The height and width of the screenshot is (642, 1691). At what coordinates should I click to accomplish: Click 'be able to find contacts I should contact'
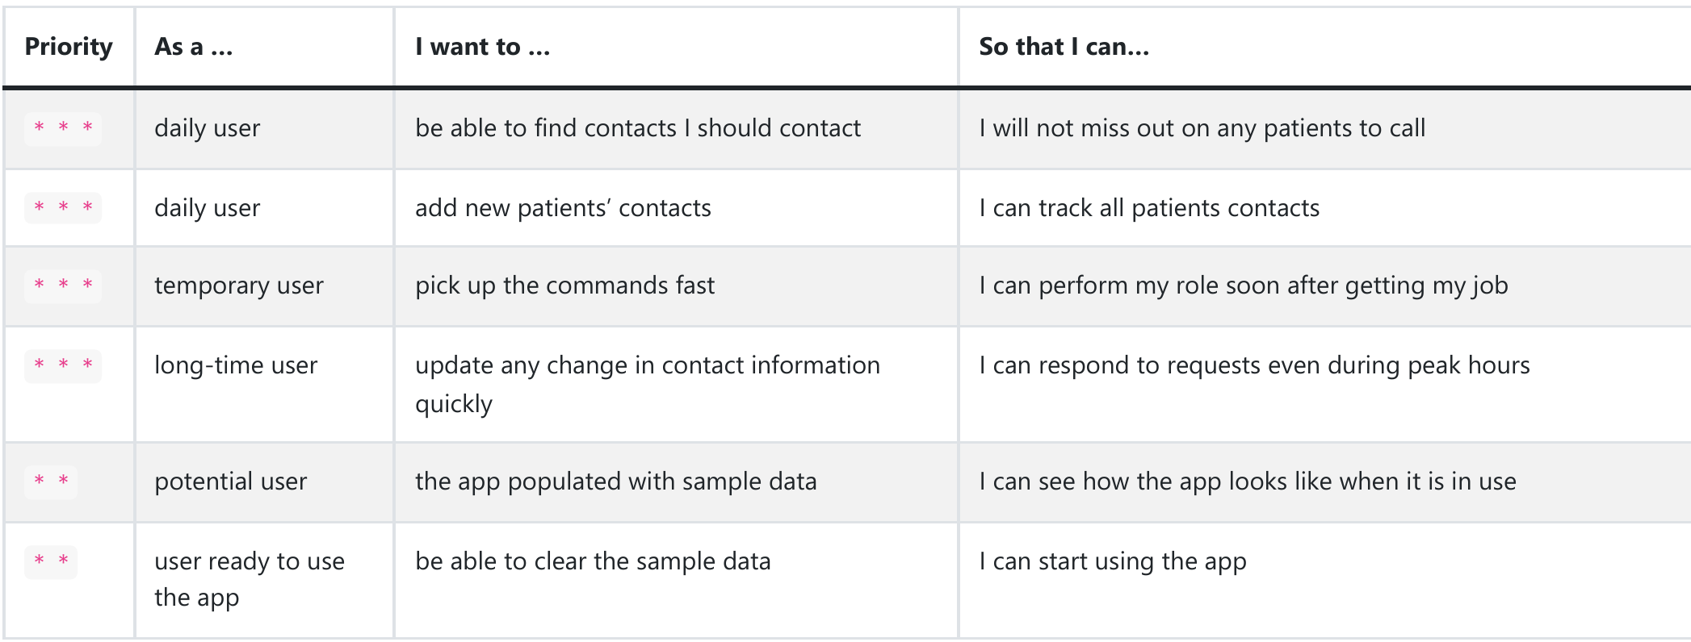coord(638,128)
